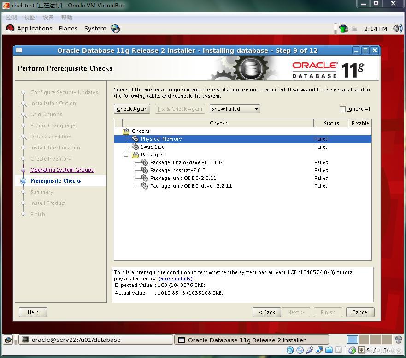Image resolution: width=406 pixels, height=358 pixels.
Task: Open the network status tray icon
Action: 344,29
